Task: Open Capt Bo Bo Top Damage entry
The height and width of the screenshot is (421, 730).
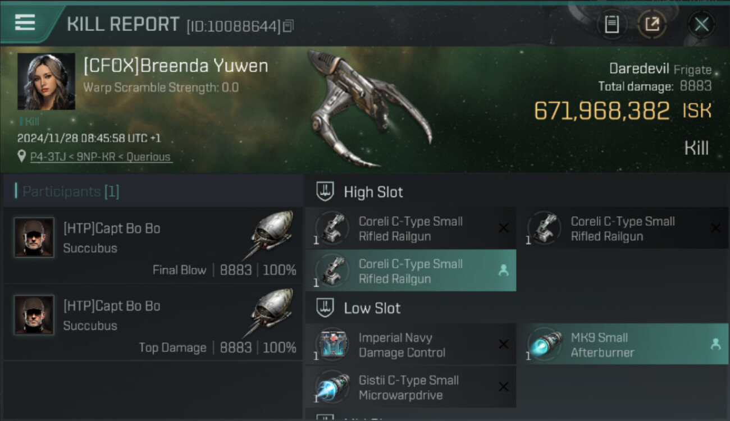Action: point(153,322)
